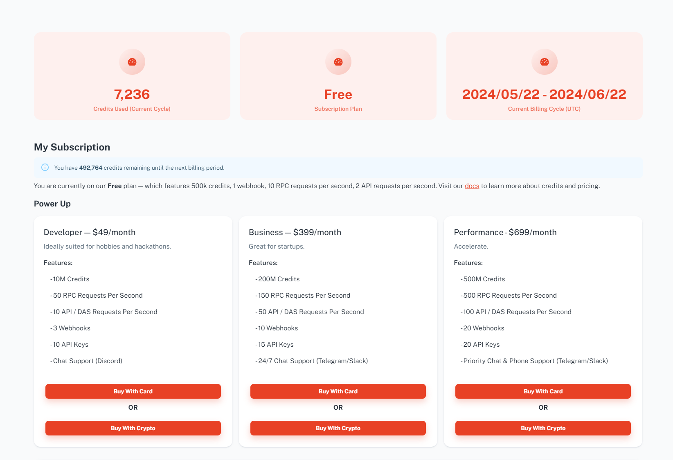
Task: Buy the Developer plan with card
Action: (x=133, y=391)
